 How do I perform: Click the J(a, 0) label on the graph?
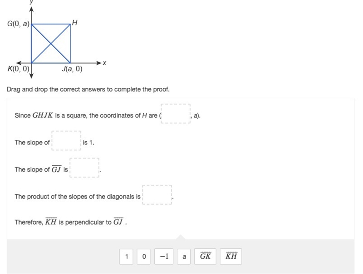[x=72, y=69]
